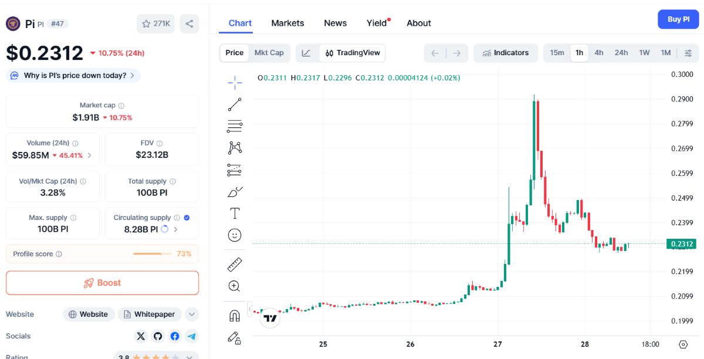
Task: Set chart interval to 24h
Action: pyautogui.click(x=621, y=53)
